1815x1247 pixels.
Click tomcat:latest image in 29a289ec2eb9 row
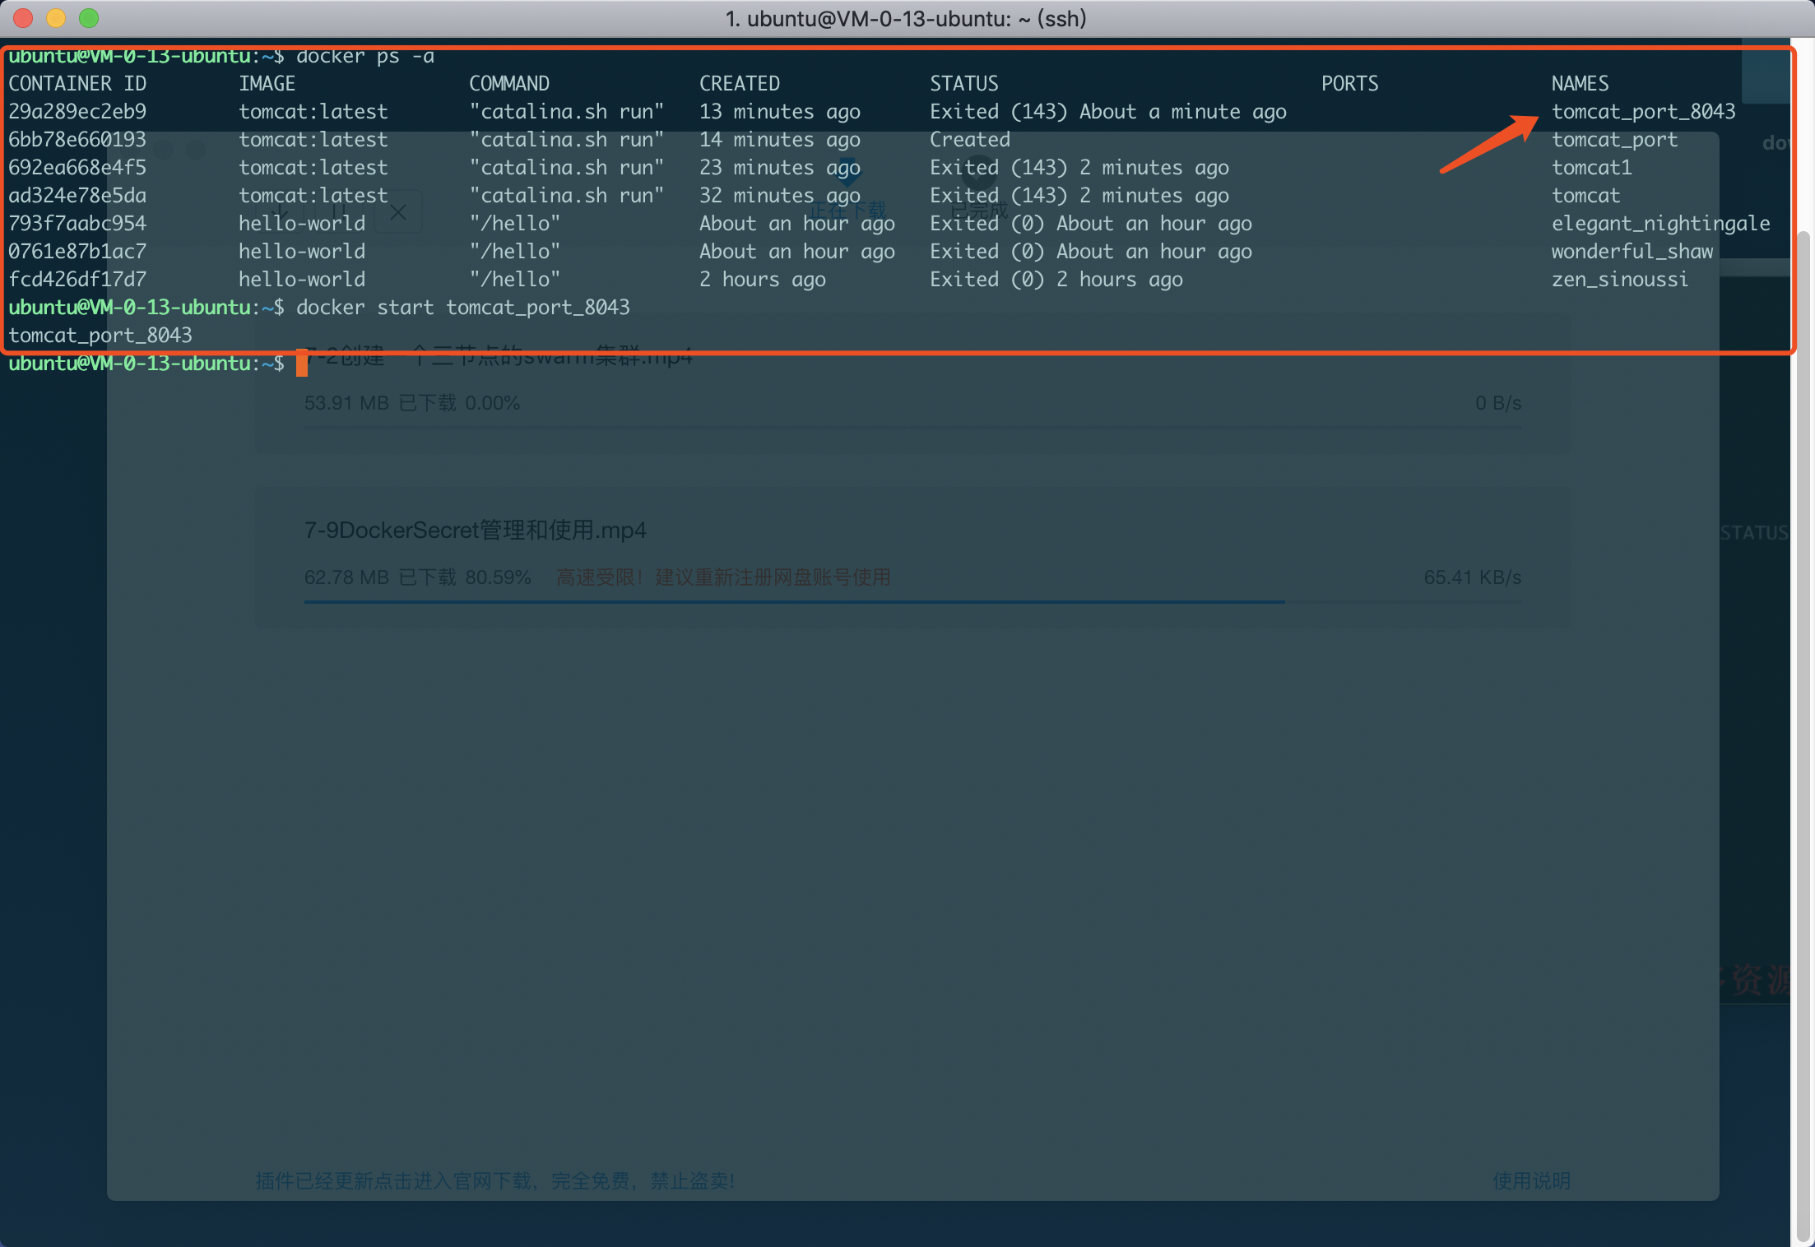[x=313, y=112]
